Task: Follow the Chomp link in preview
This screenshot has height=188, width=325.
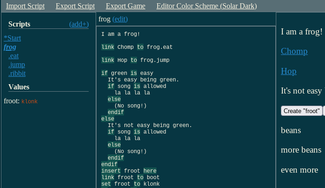Action: pos(294,51)
